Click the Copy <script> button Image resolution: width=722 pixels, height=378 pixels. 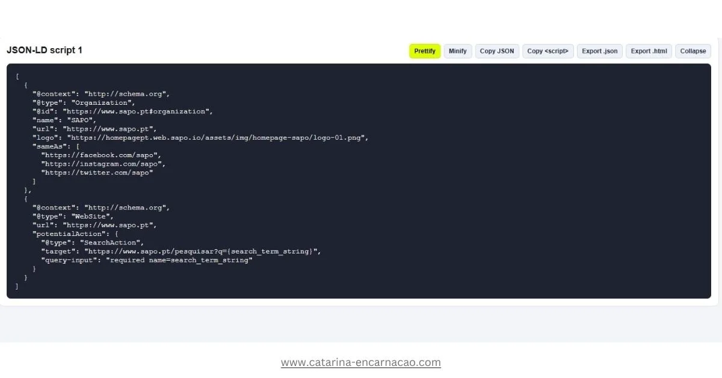[x=548, y=51]
